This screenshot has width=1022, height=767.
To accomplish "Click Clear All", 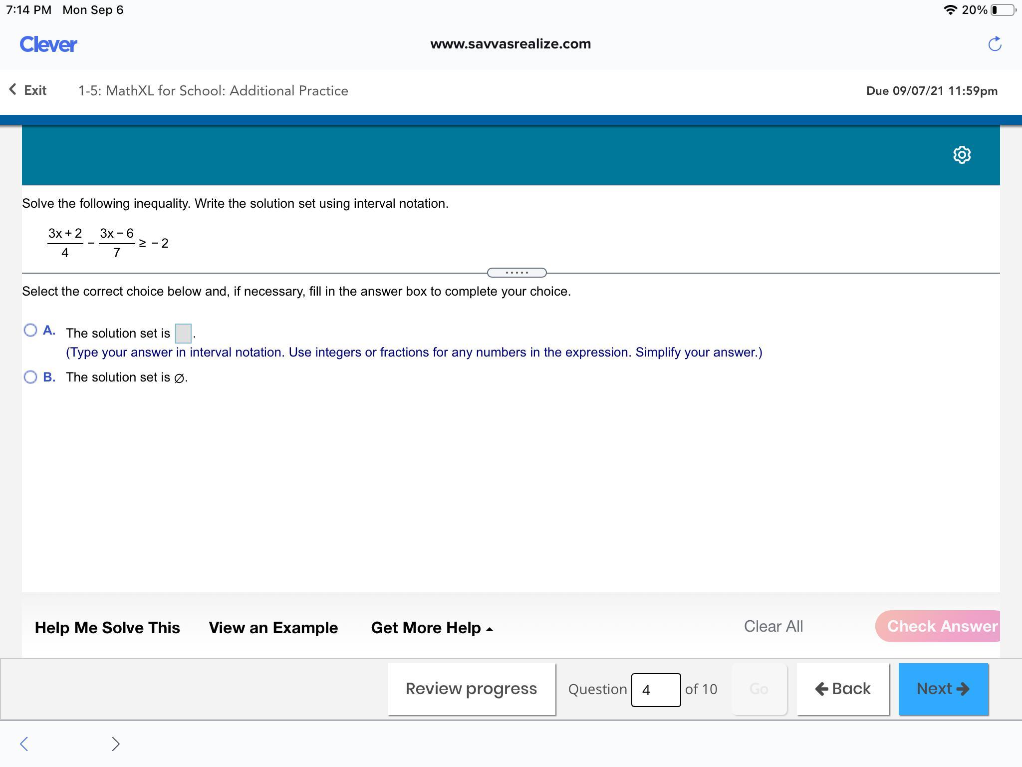I will (773, 626).
